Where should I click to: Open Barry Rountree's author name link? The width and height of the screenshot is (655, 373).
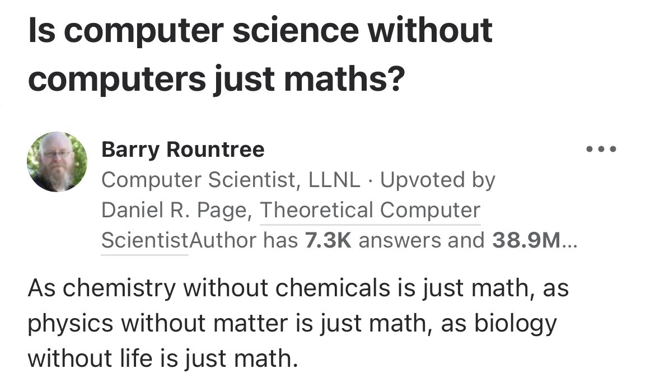click(183, 150)
